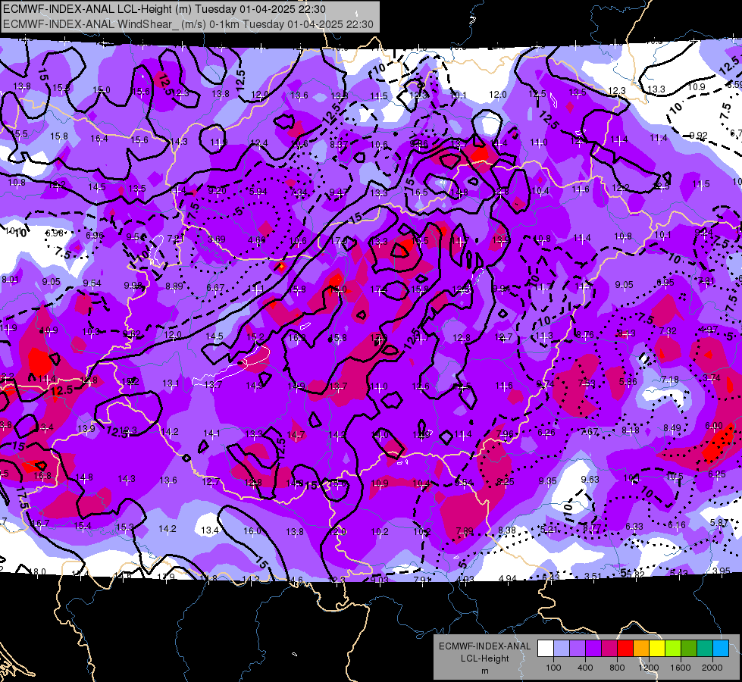Click the wind shear value 6.98

click(55, 233)
